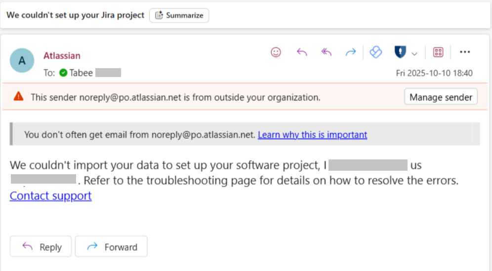This screenshot has width=492, height=271.
Task: Click the Manage sender button
Action: click(441, 97)
